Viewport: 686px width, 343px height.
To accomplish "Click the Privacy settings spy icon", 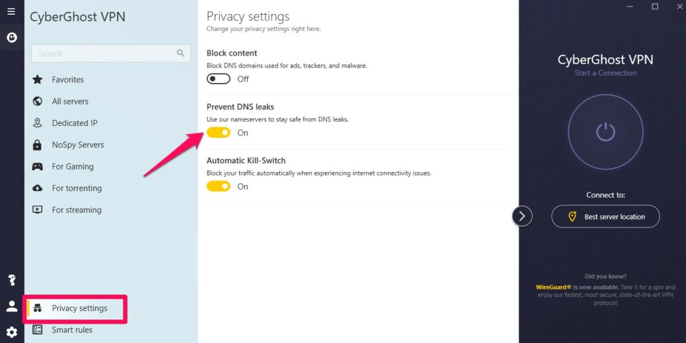I will coord(38,308).
